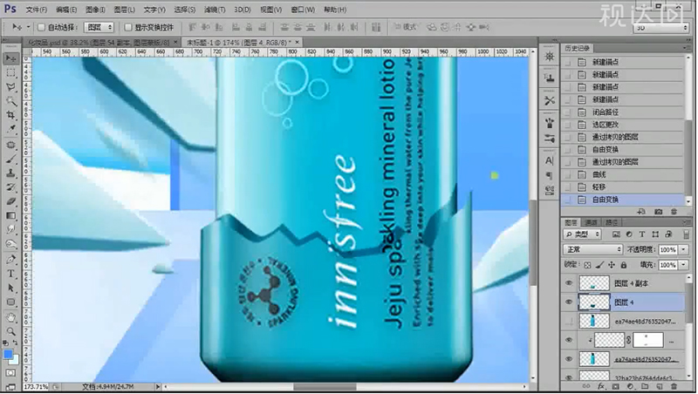Image resolution: width=698 pixels, height=394 pixels.
Task: Select the 闭合路径 history state
Action: click(x=623, y=112)
